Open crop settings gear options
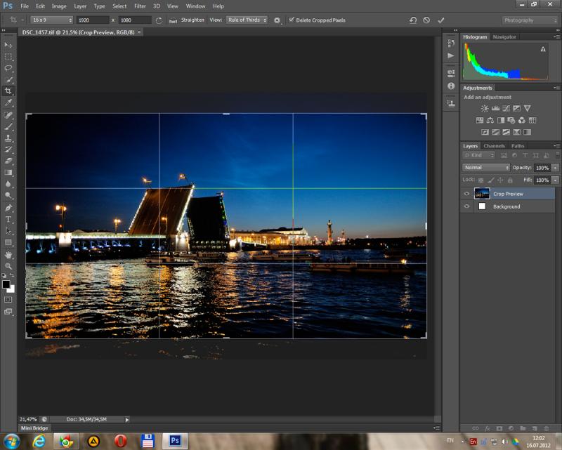The width and height of the screenshot is (562, 450). [x=277, y=20]
